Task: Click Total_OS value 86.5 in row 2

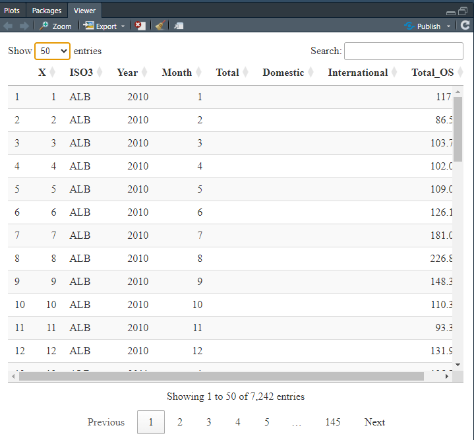Action: pos(444,120)
